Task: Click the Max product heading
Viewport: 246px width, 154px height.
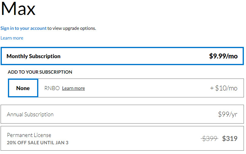Action: point(18,9)
